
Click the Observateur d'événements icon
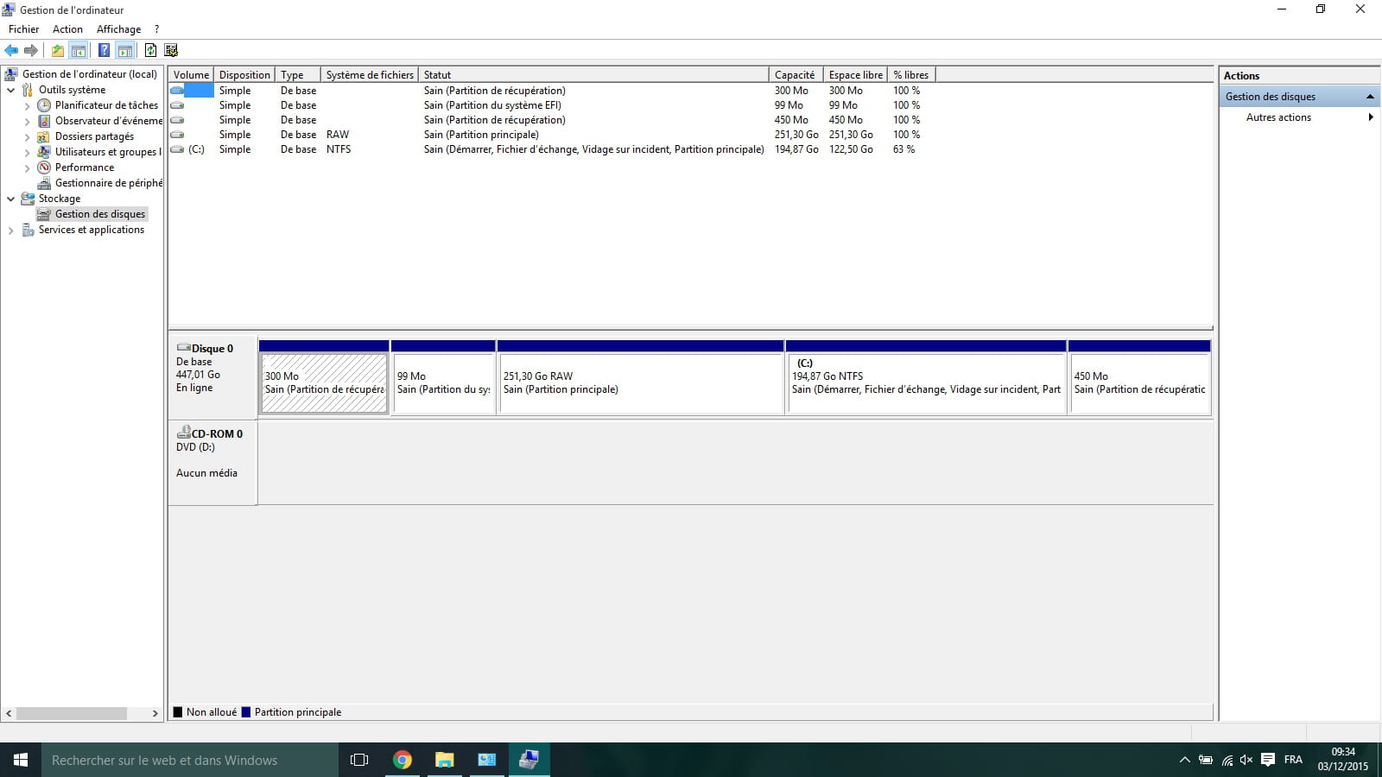(44, 121)
